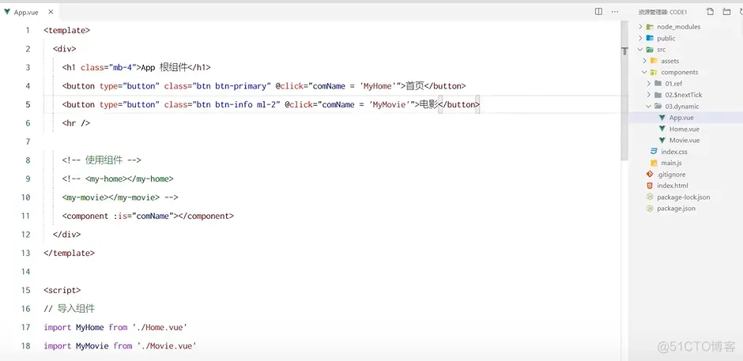
Task: Open Home.vue in the file tree
Action: pos(685,129)
